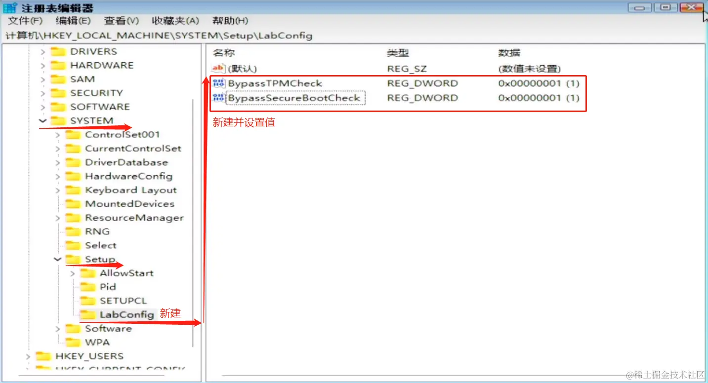Select the LabConfig key label
This screenshot has width=708, height=383.
[x=127, y=314]
